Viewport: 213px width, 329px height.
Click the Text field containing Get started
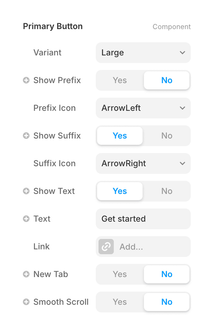click(143, 219)
